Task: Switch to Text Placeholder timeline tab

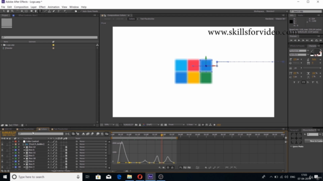Action: (60, 129)
